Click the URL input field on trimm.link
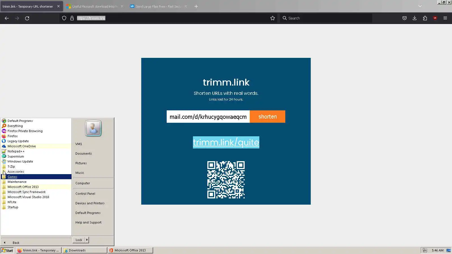This screenshot has height=254, width=452. click(208, 117)
